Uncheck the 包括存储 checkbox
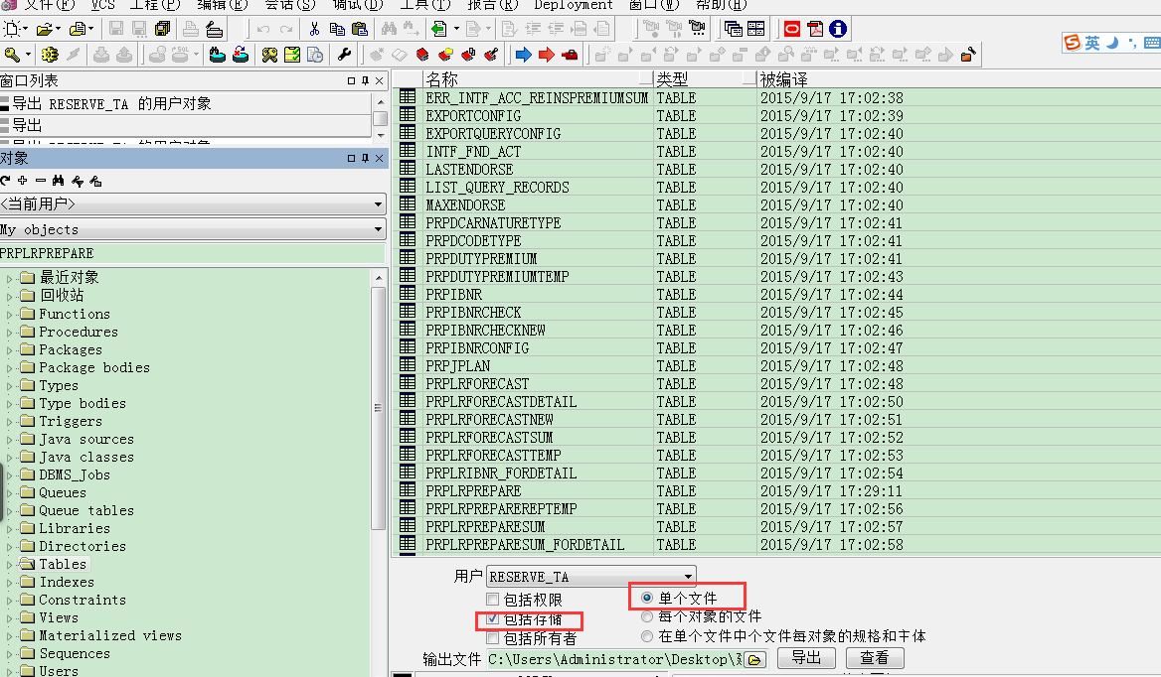Viewport: 1161px width, 677px height. tap(492, 618)
